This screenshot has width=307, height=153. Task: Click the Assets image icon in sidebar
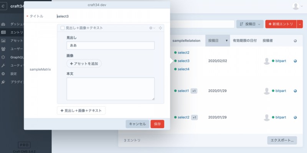click(3, 41)
